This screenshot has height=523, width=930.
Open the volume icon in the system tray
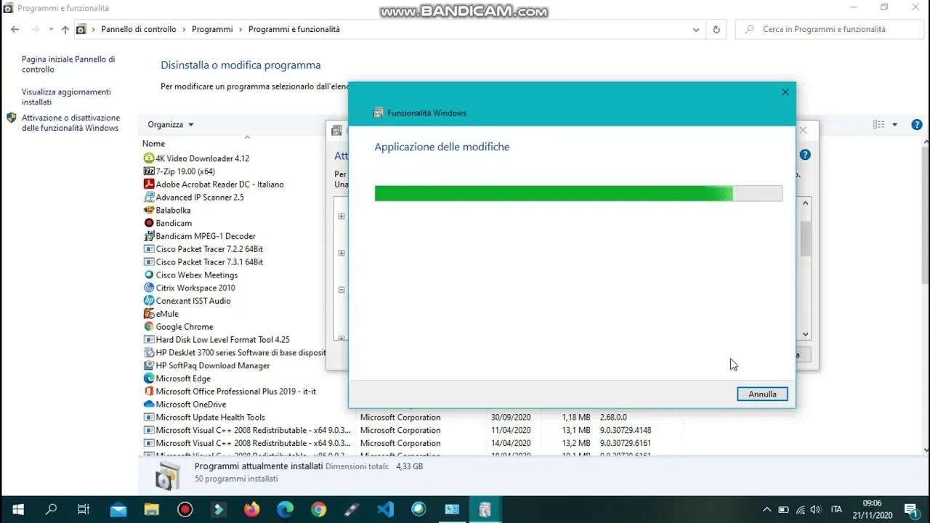[x=815, y=509]
